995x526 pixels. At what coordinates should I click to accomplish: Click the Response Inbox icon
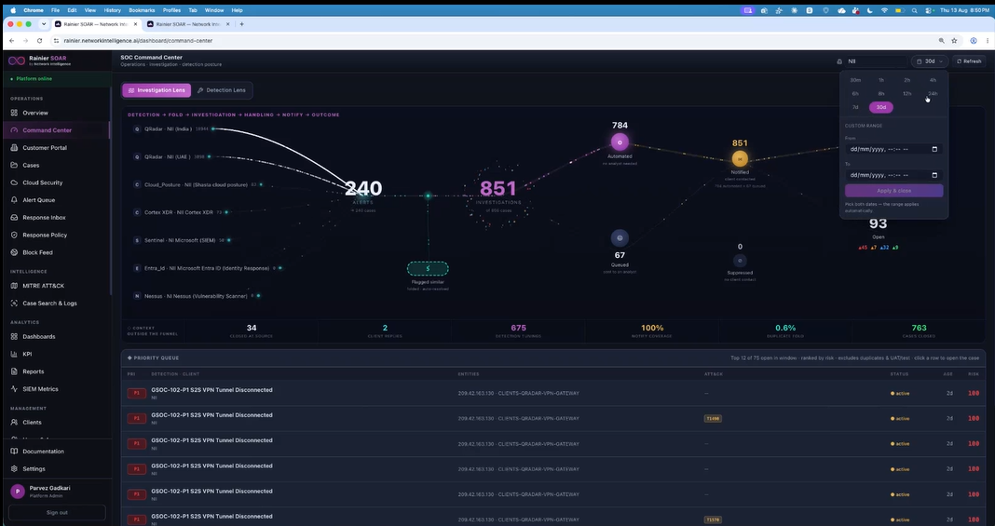[x=14, y=217]
